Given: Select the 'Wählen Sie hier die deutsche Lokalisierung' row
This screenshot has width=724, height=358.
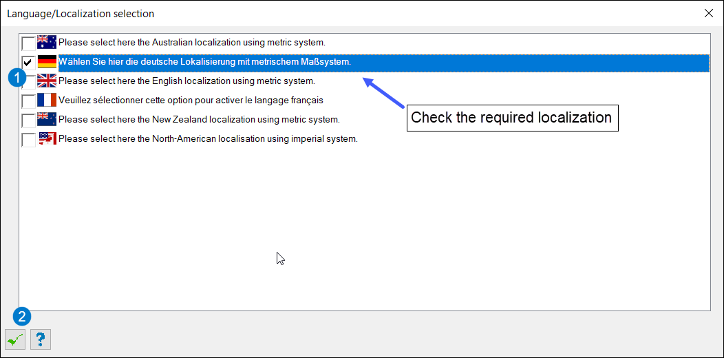Looking at the screenshot, I should point(384,62).
